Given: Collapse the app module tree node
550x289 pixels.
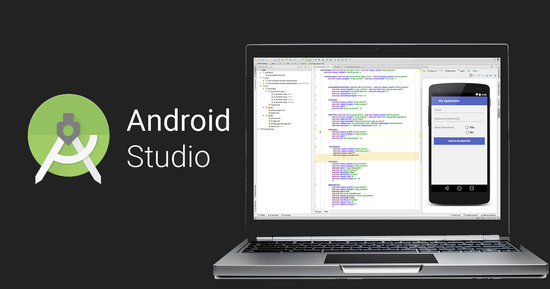Looking at the screenshot, I should pos(258,70).
